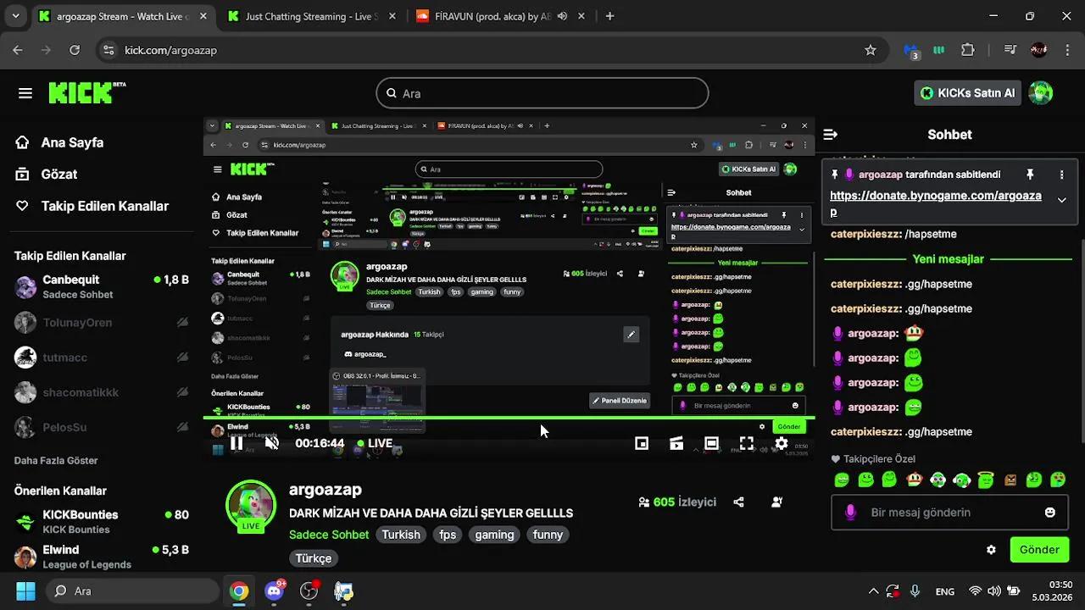The image size is (1085, 610).
Task: Collapse the chat panel with its arrow
Action: (x=831, y=134)
